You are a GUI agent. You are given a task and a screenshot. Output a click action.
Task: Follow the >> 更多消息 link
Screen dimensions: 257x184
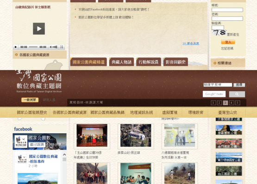(191, 43)
